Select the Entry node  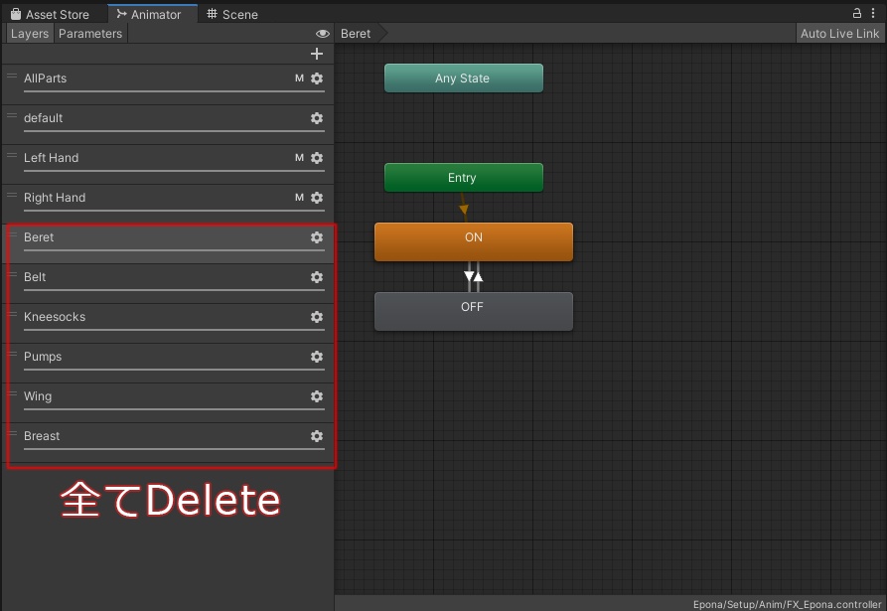[x=463, y=178]
